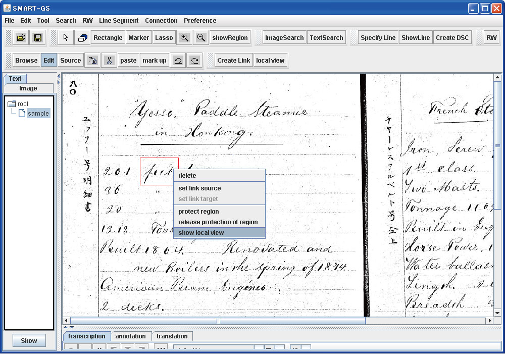
Task: Click the zoom out magnifier
Action: click(x=201, y=38)
